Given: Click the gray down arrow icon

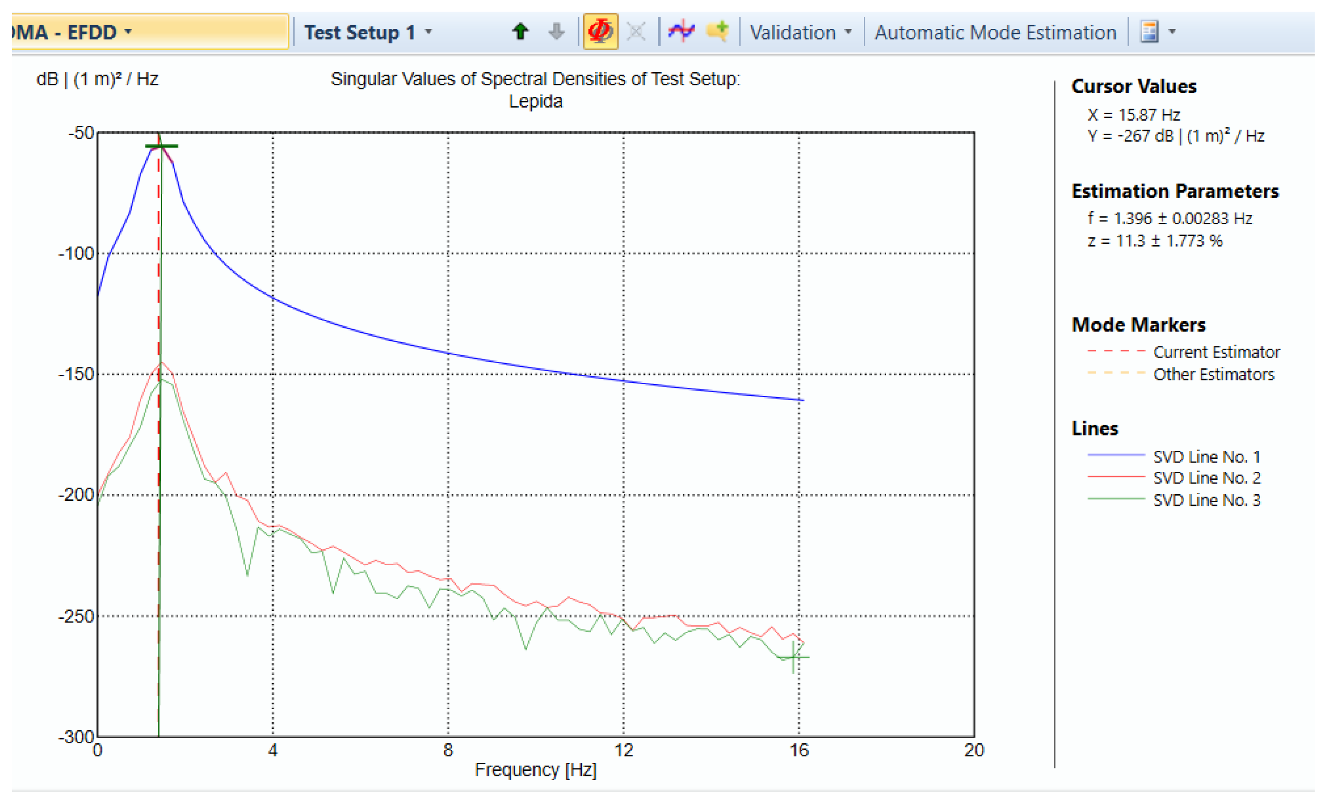Looking at the screenshot, I should tap(556, 32).
